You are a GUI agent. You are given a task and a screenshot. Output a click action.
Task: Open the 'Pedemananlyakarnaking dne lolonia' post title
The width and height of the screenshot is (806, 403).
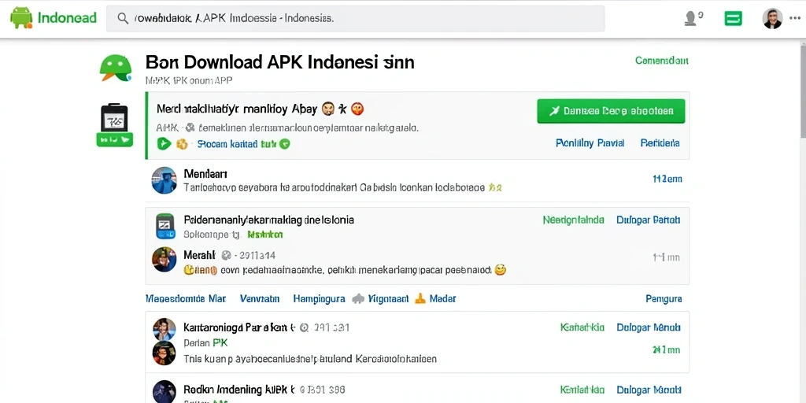pos(269,220)
